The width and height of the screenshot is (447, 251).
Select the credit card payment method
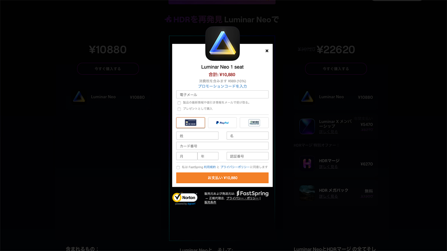pyautogui.click(x=190, y=123)
